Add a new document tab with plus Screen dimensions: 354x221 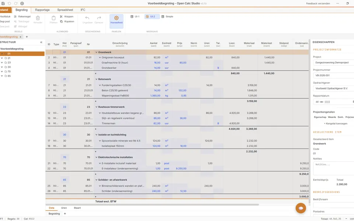click(27, 37)
